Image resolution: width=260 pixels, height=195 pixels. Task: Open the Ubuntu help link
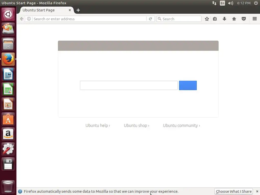tap(98, 125)
